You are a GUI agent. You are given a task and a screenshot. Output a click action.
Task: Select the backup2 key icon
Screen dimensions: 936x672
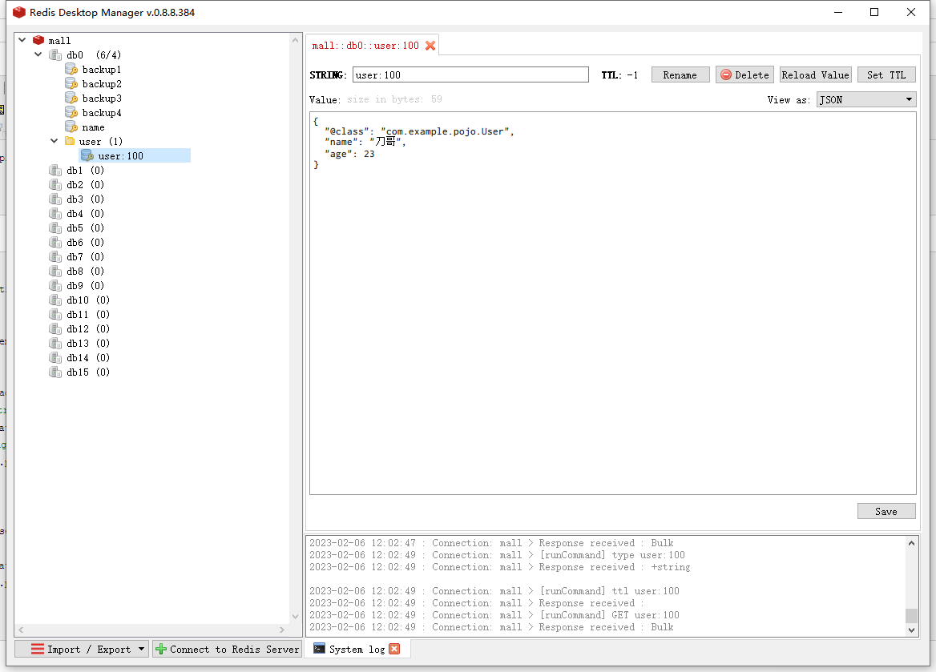71,83
